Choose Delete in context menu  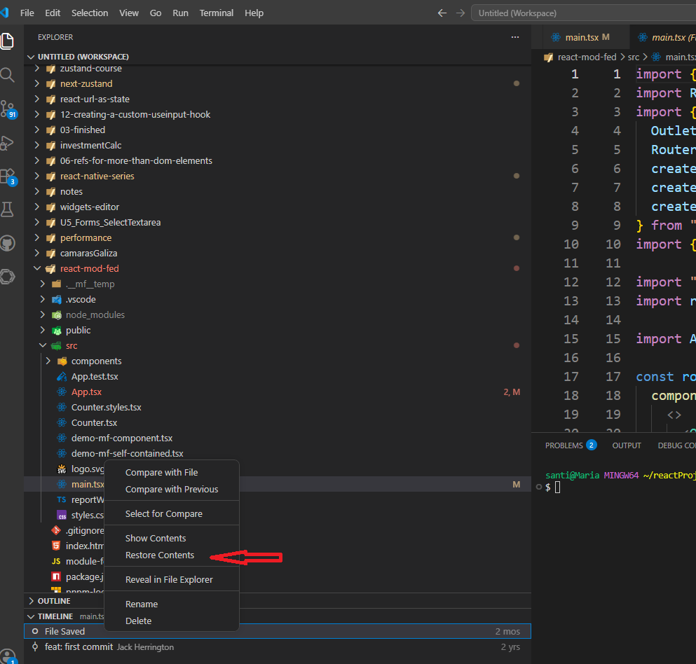pos(171,621)
